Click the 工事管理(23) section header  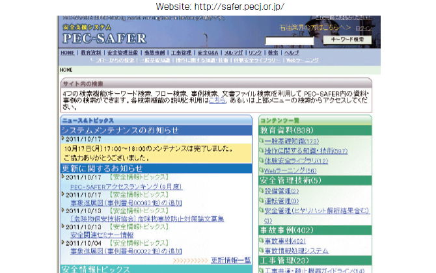(316, 261)
